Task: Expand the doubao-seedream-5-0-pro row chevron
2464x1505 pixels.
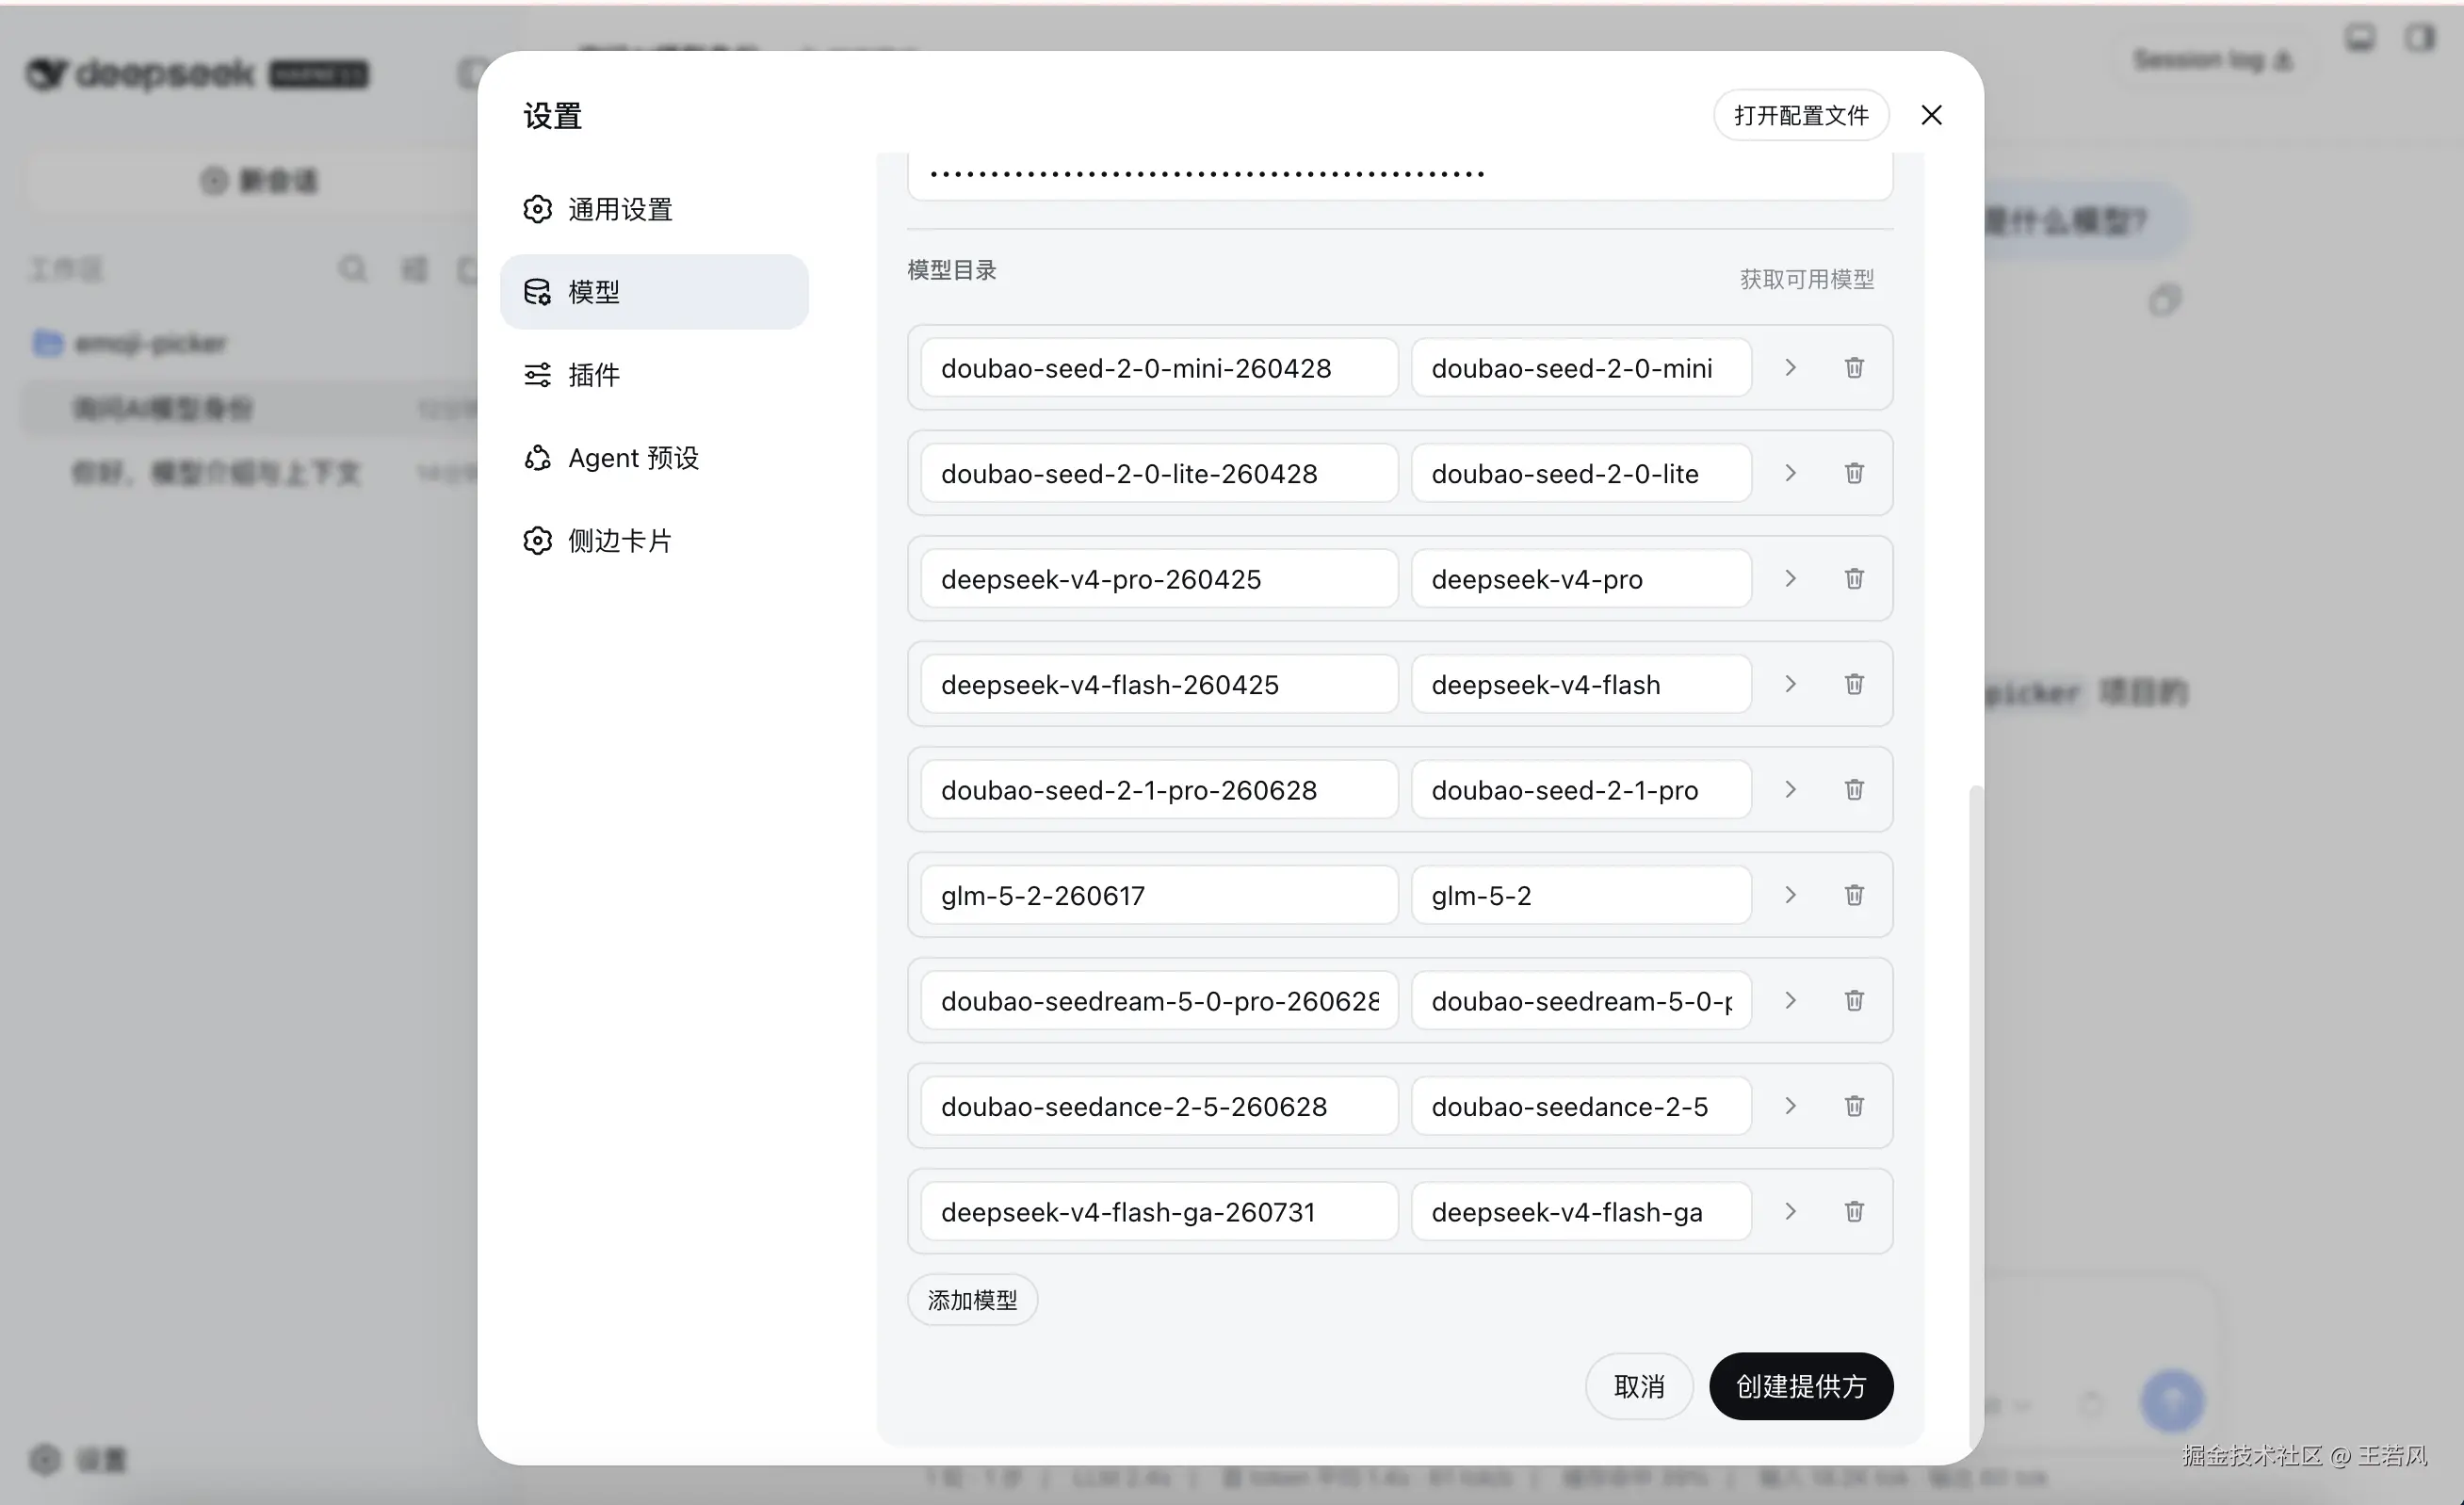Action: (x=1790, y=1001)
